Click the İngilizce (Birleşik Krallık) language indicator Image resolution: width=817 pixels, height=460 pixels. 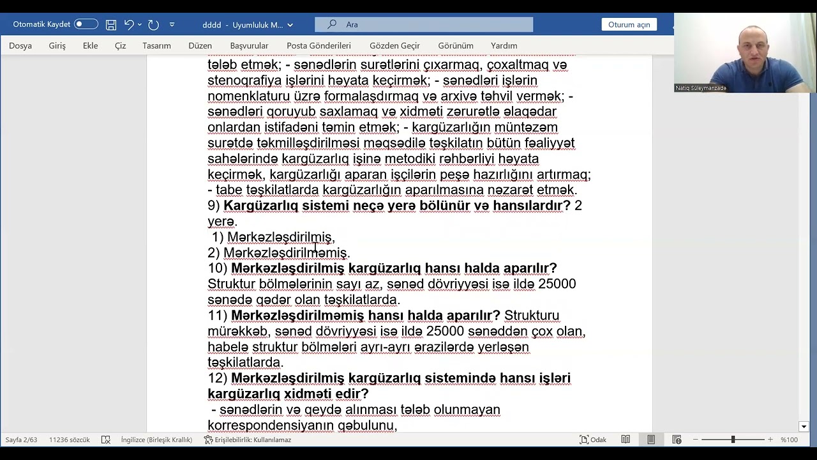(x=156, y=440)
